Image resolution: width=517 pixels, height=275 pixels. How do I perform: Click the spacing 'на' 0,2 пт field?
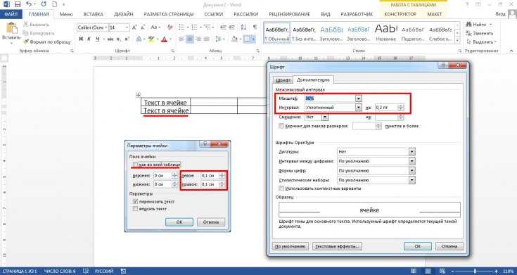(x=386, y=108)
